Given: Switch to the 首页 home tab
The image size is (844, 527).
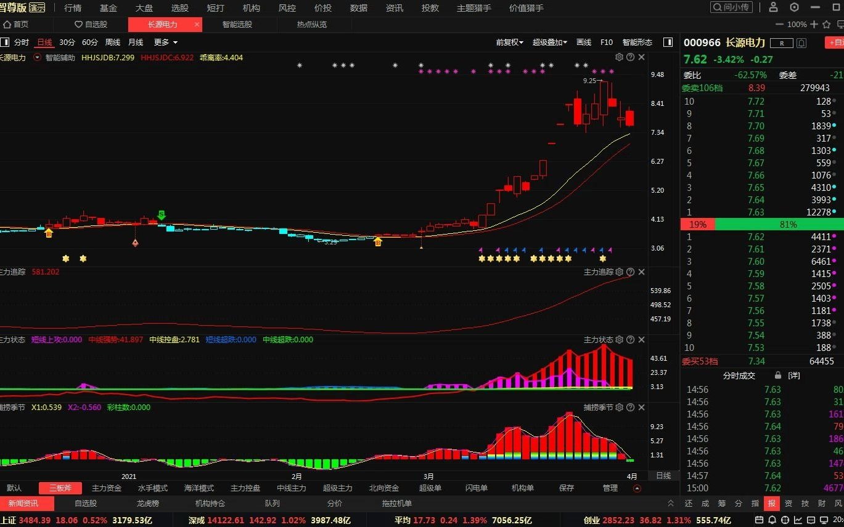Looking at the screenshot, I should [x=16, y=25].
